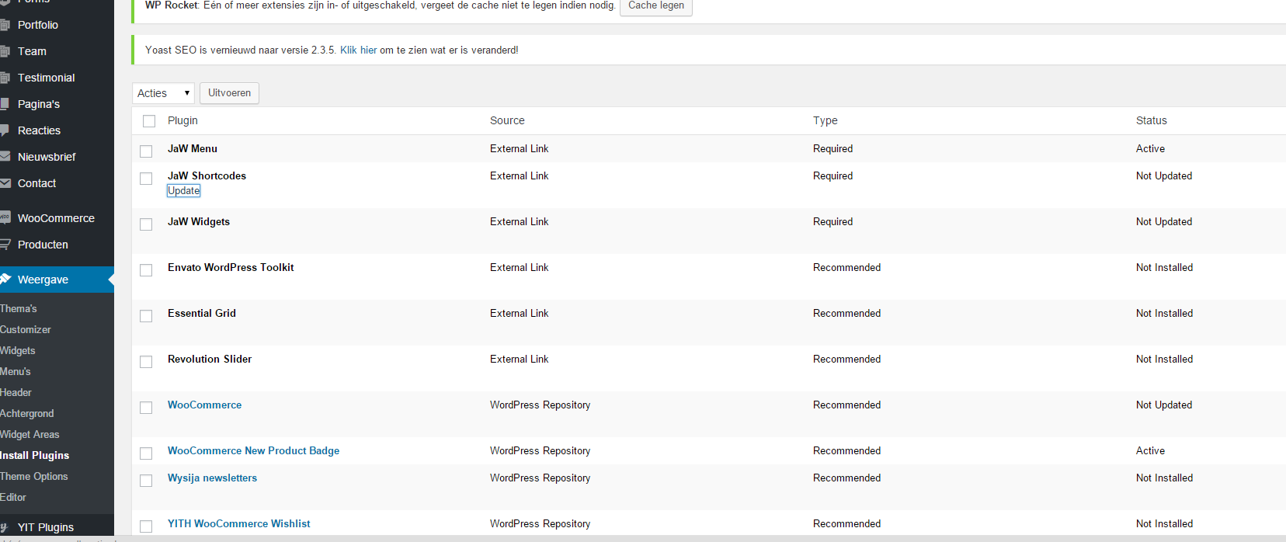Click the Contact envelope icon in sidebar
The image size is (1286, 542).
pos(4,183)
